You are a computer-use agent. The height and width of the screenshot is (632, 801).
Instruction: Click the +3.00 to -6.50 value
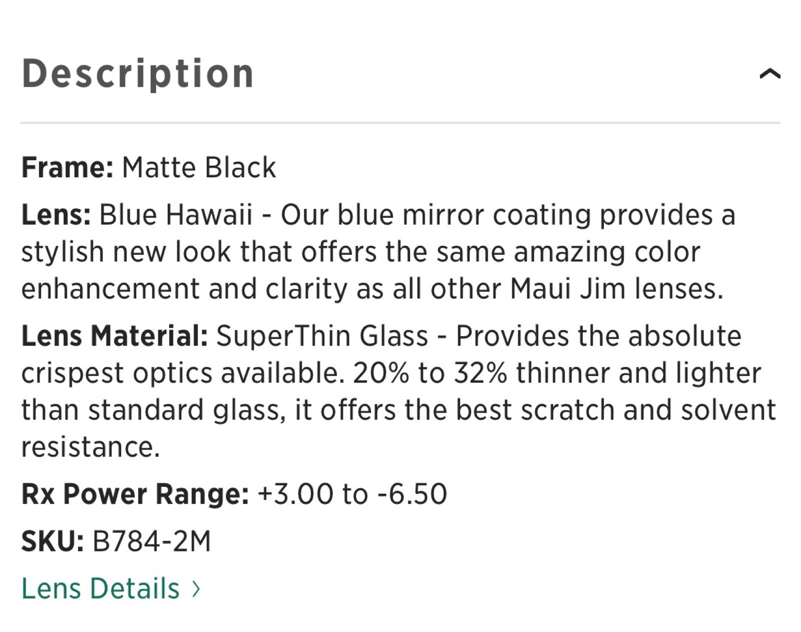[352, 494]
